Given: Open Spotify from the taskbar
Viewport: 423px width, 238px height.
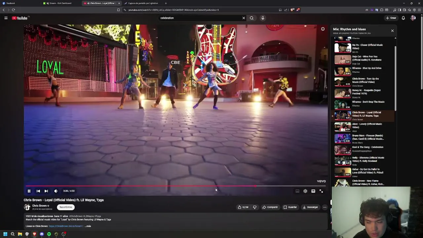Looking at the screenshot, I should (x=49, y=234).
